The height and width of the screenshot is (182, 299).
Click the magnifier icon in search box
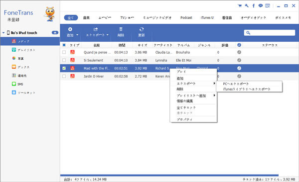(x=248, y=33)
